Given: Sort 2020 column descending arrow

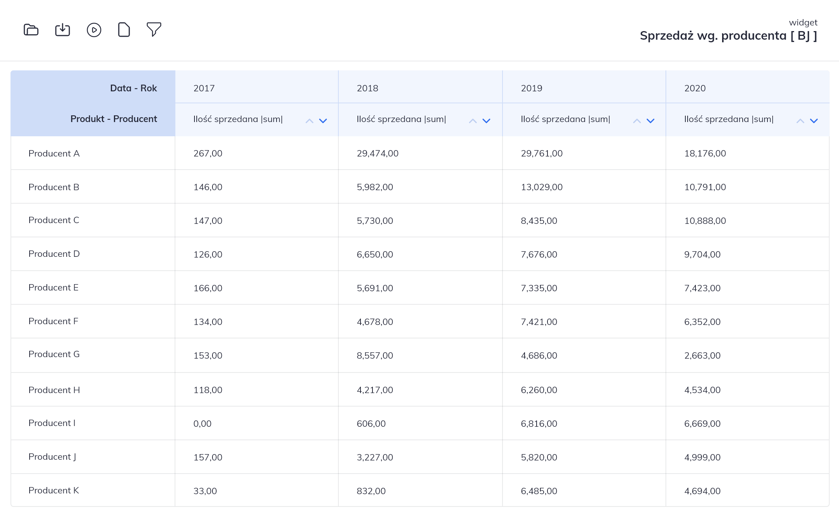Looking at the screenshot, I should coord(814,121).
